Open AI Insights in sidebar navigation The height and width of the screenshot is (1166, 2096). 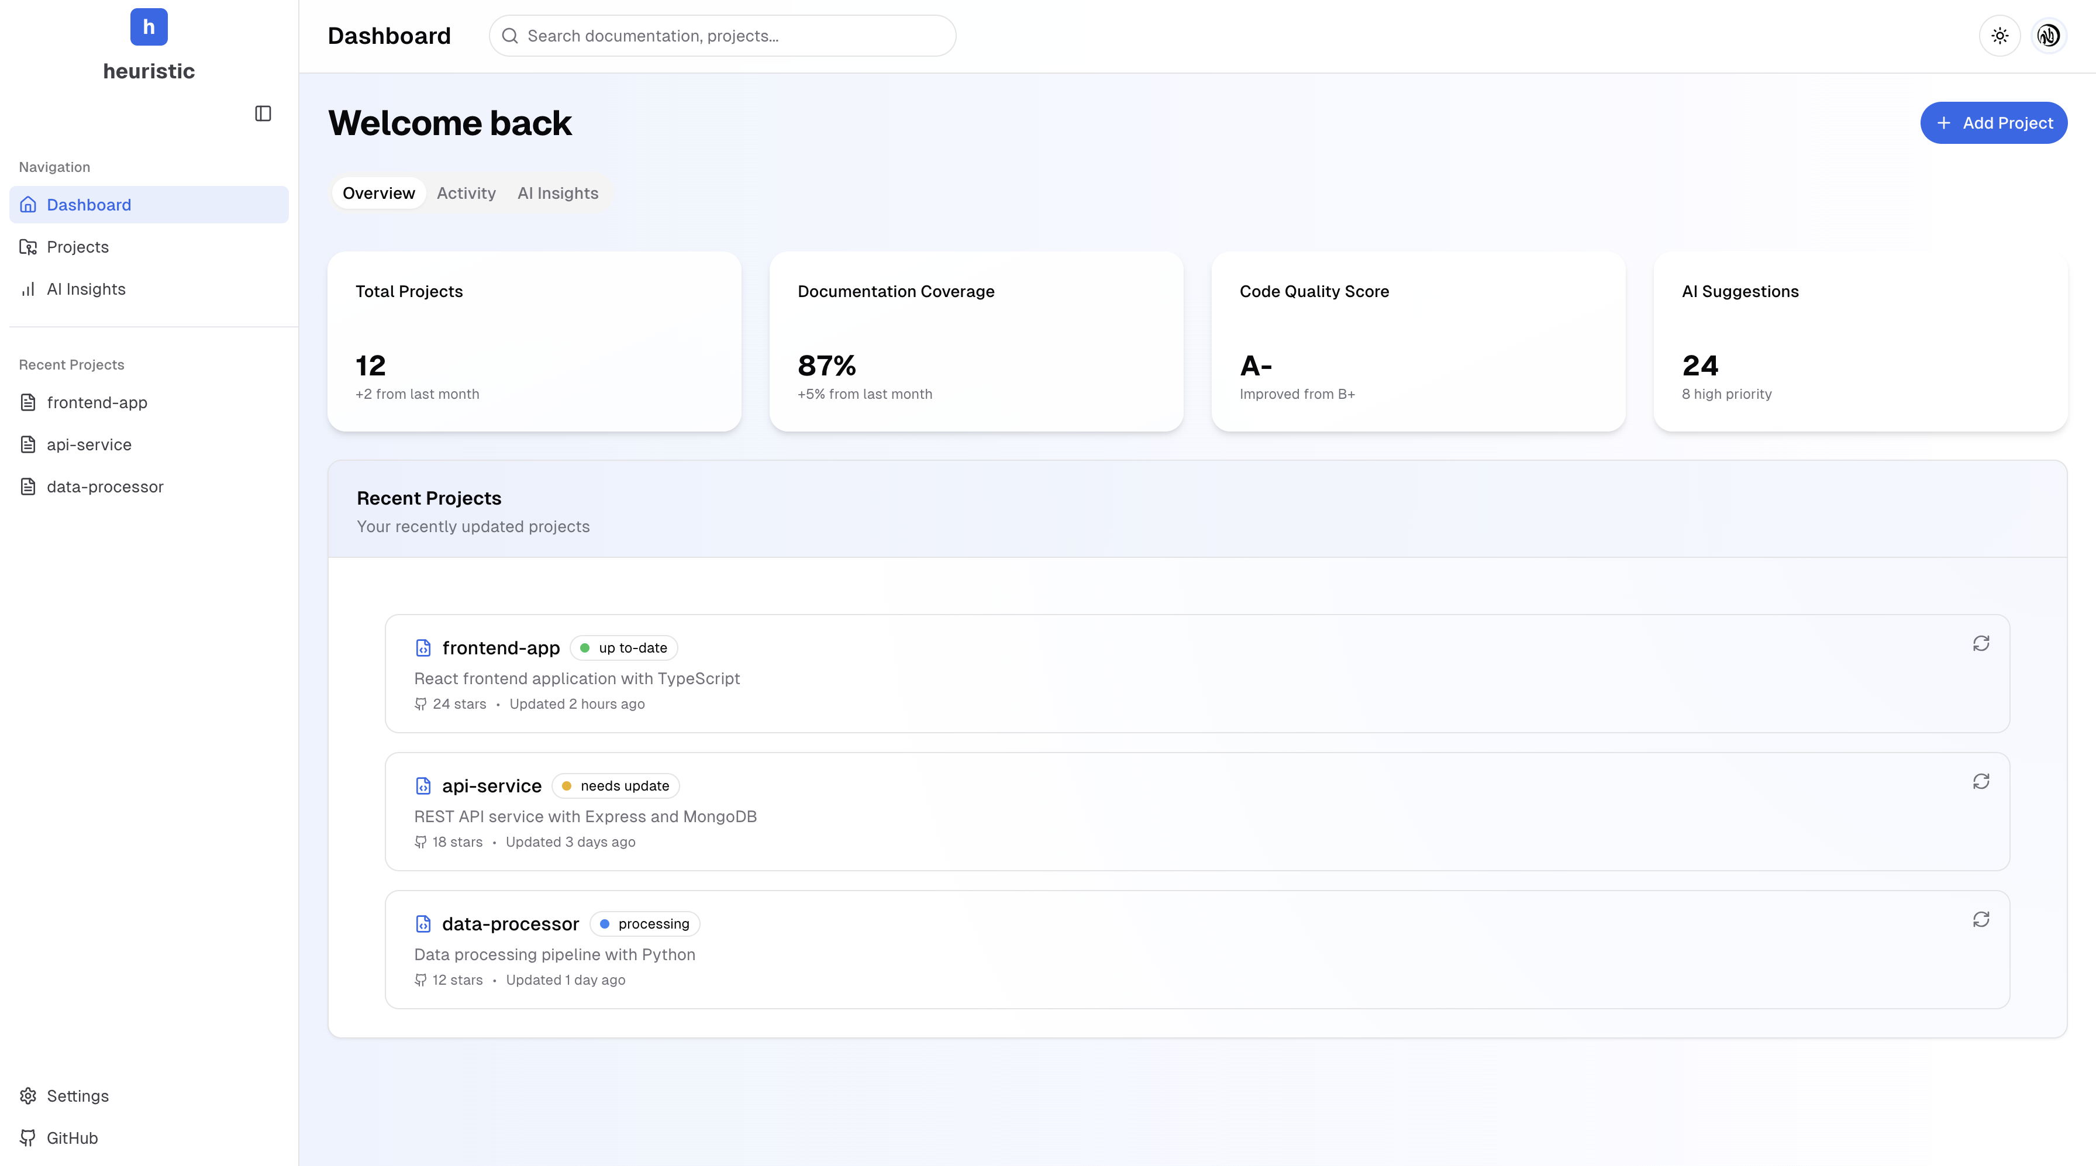click(x=85, y=289)
